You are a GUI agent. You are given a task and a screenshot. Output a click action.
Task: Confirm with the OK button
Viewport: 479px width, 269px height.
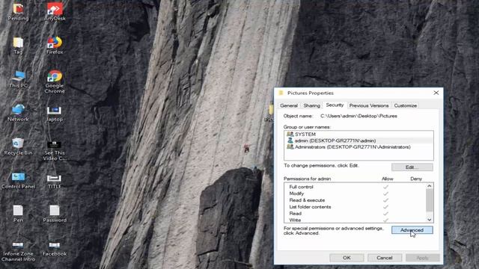[x=347, y=258]
